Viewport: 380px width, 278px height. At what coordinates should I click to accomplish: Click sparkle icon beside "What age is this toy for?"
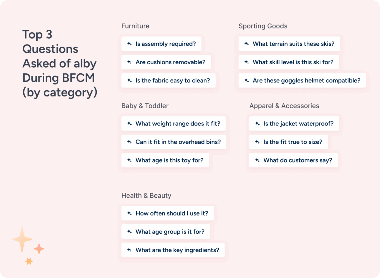click(x=129, y=160)
